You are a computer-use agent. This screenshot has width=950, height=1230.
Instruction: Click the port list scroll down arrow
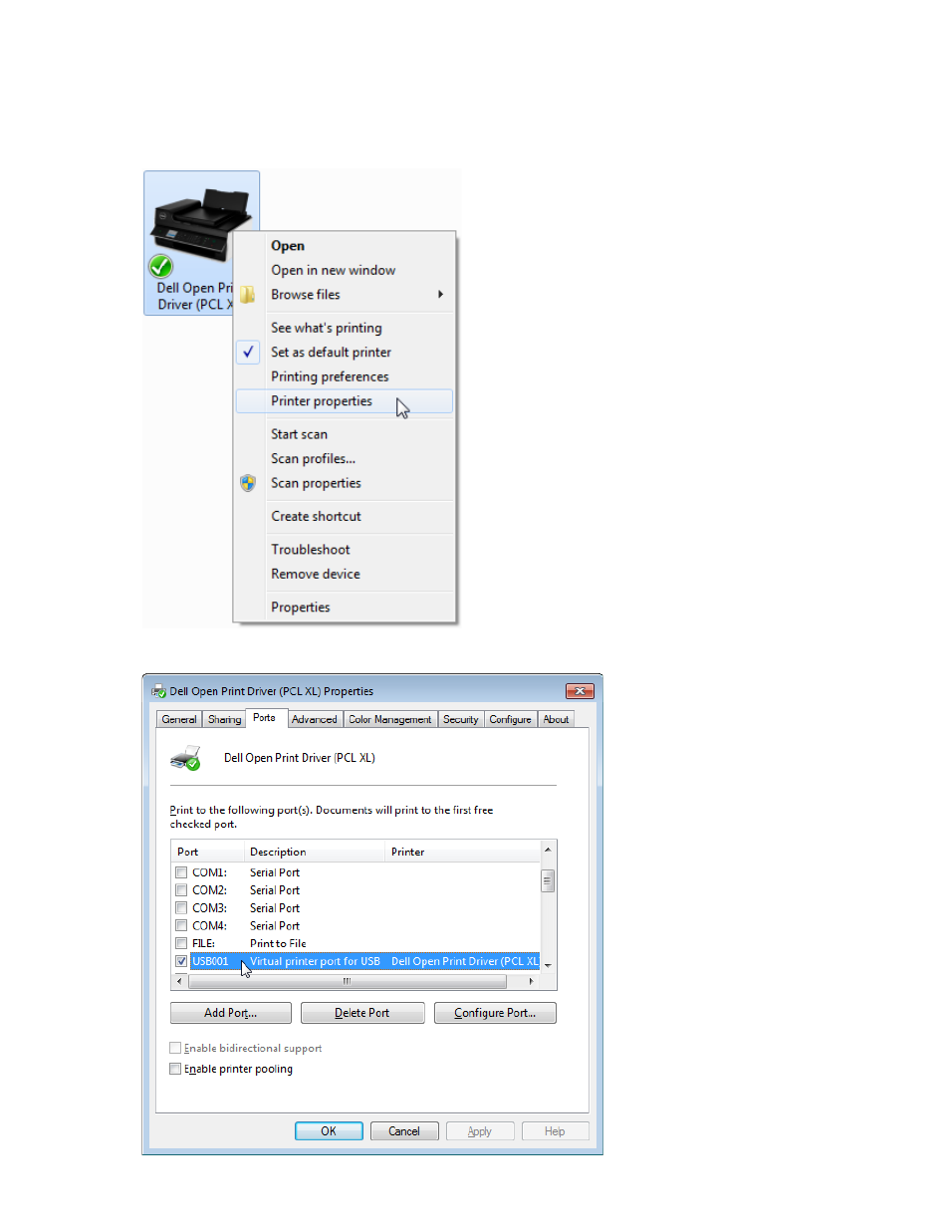pyautogui.click(x=548, y=966)
